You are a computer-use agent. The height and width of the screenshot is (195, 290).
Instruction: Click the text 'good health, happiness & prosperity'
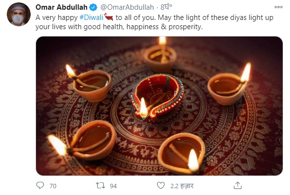144,27
